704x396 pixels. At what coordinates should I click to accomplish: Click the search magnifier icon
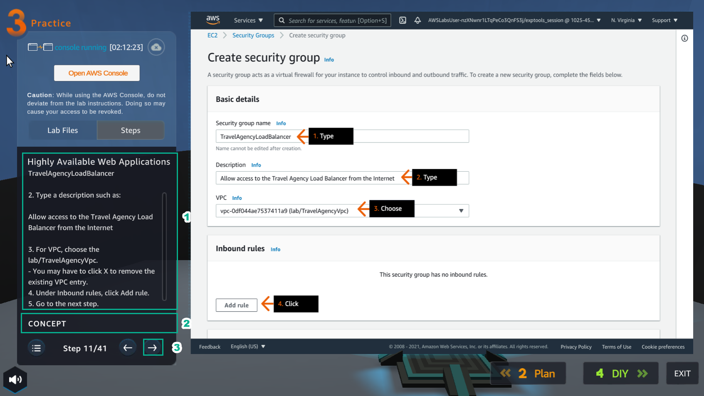tap(282, 20)
